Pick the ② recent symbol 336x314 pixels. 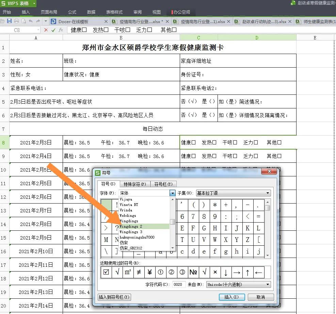click(x=172, y=272)
